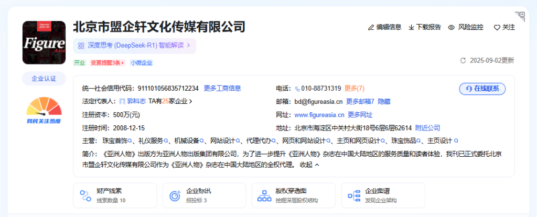The image size is (537, 217).
Task: Open 企业图谱 company graph card
Action: (382, 196)
